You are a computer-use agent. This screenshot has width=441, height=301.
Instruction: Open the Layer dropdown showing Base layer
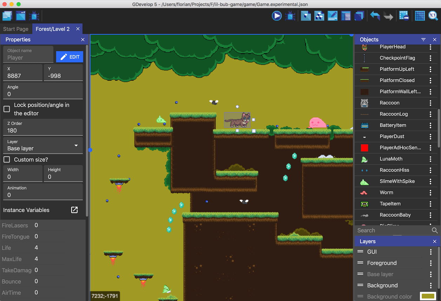click(43, 145)
